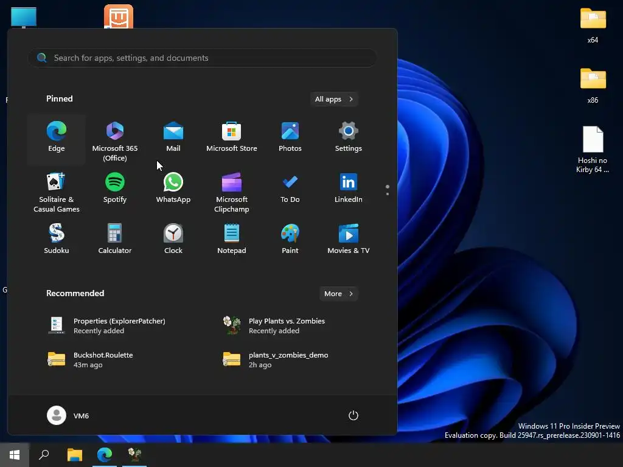Click the power button in Start menu
Image resolution: width=623 pixels, height=467 pixels.
353,415
